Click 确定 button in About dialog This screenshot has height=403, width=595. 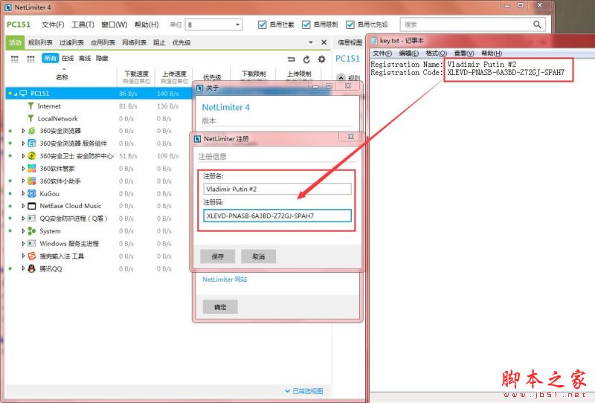click(220, 307)
